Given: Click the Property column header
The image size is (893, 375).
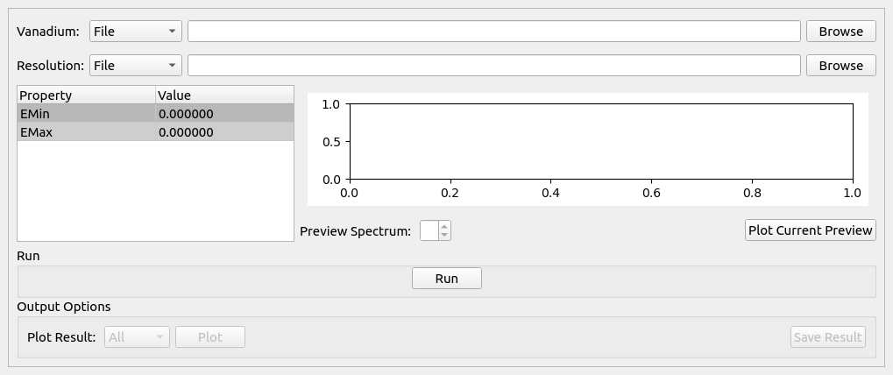Looking at the screenshot, I should [x=86, y=95].
